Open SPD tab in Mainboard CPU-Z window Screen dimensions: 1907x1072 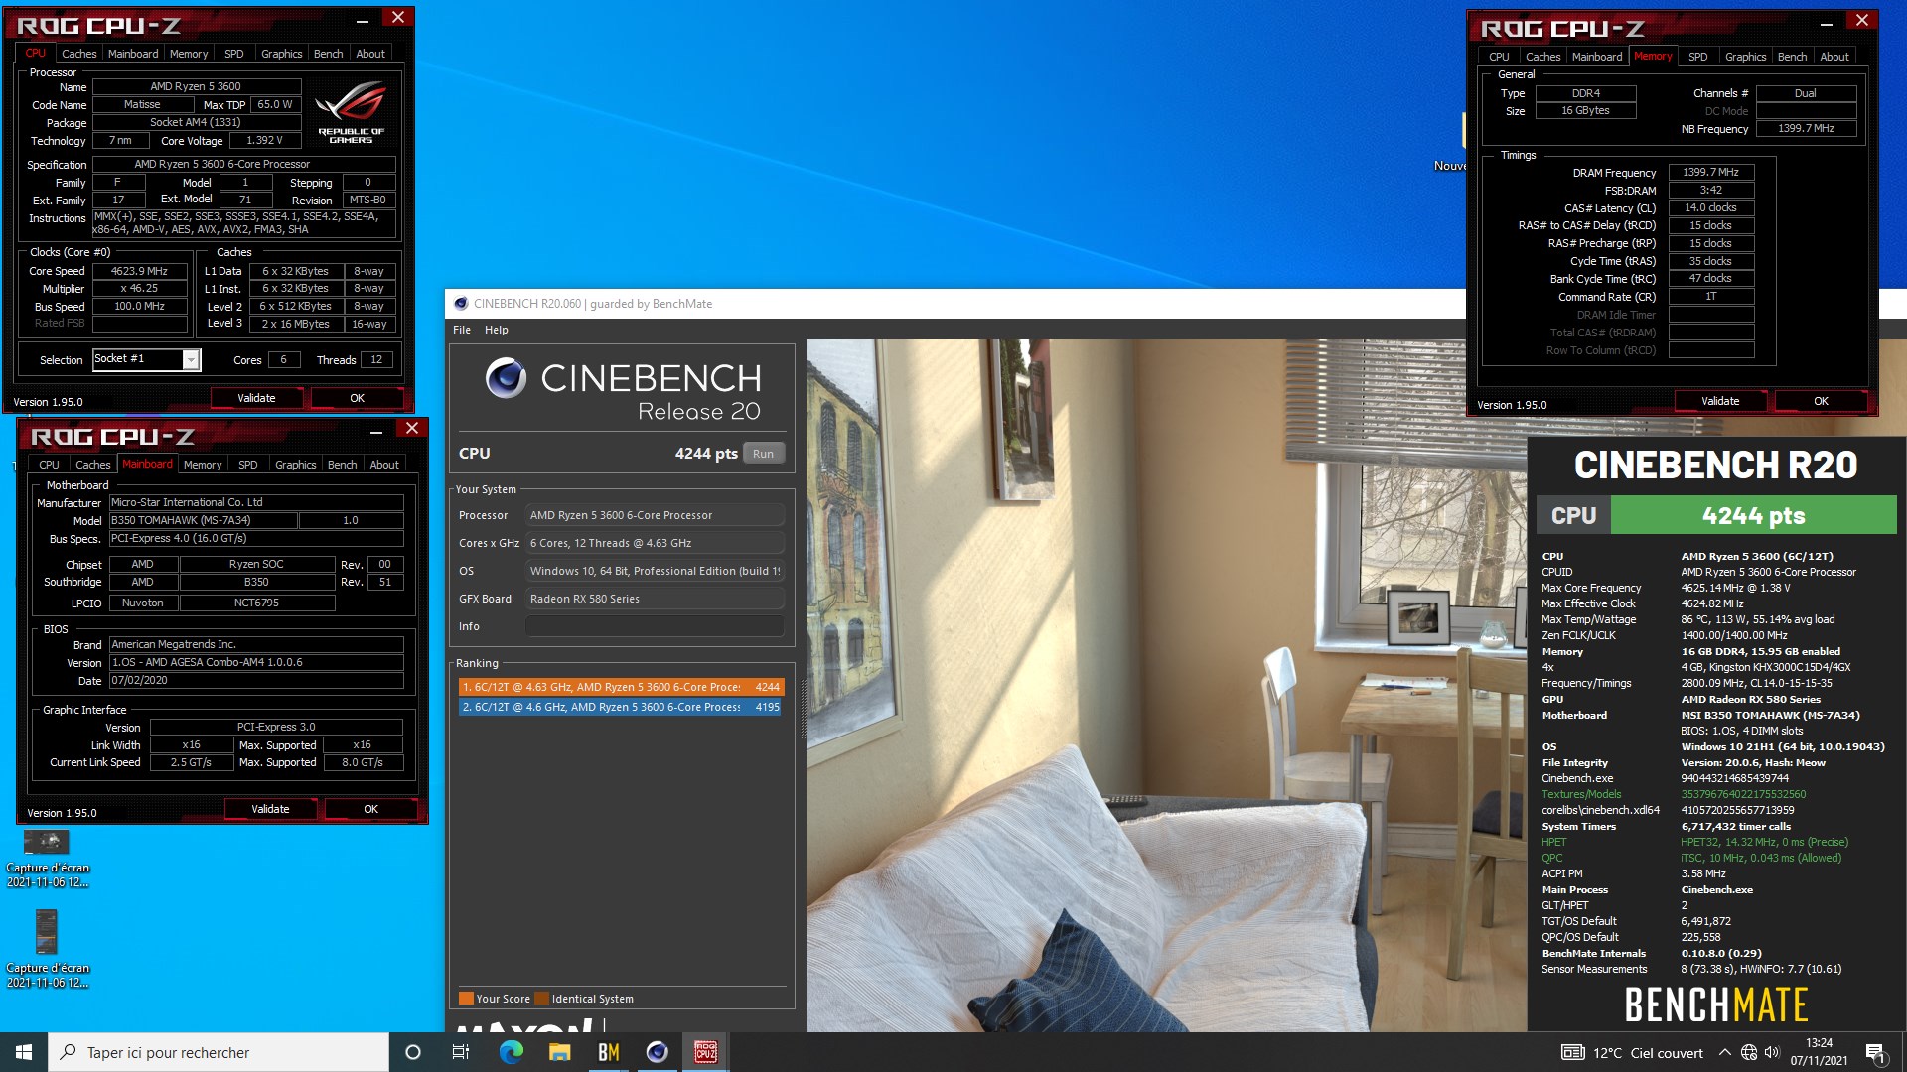click(x=248, y=465)
